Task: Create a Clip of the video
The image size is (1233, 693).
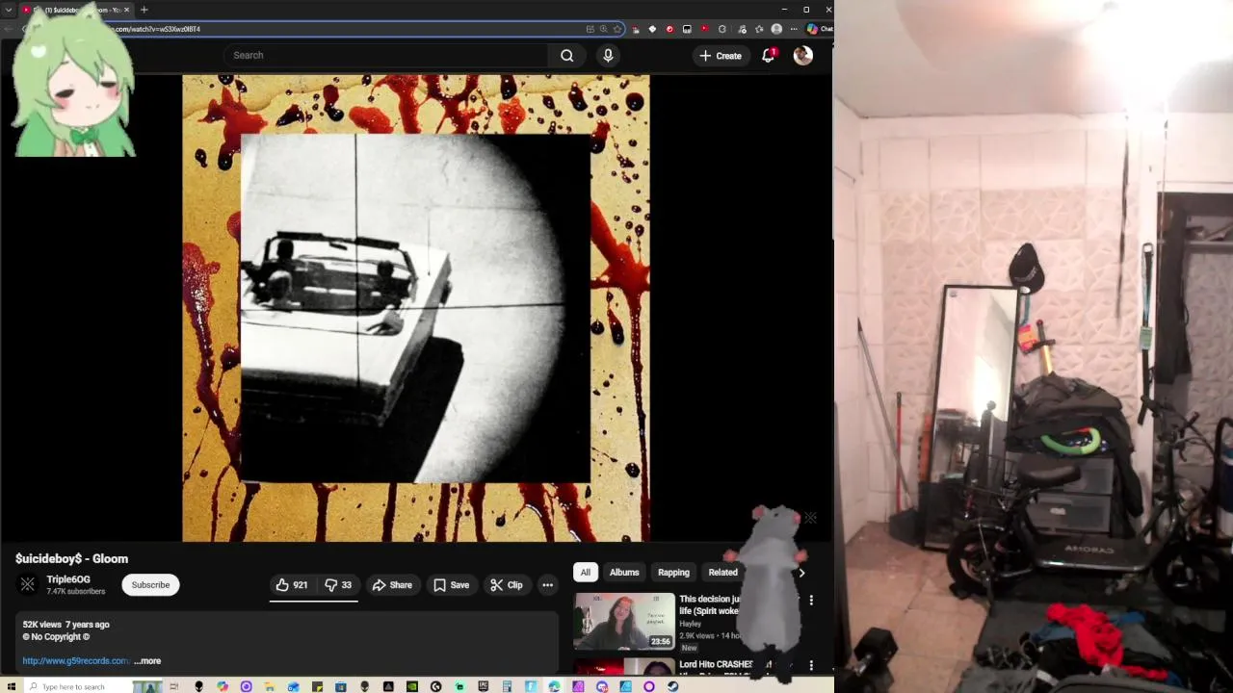Action: click(507, 584)
